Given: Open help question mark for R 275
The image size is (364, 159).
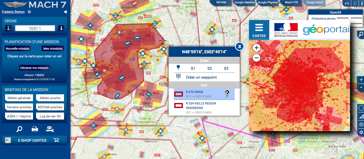Looking at the screenshot, I should pos(227,94).
